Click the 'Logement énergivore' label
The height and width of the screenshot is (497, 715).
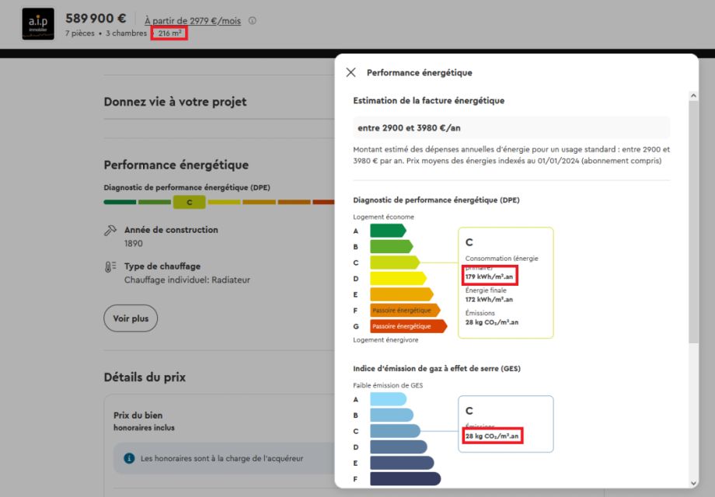pos(385,340)
